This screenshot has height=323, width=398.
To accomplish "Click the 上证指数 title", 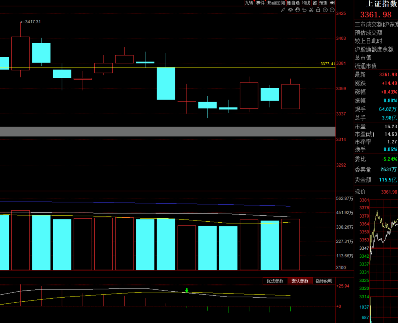I will click(x=382, y=4).
